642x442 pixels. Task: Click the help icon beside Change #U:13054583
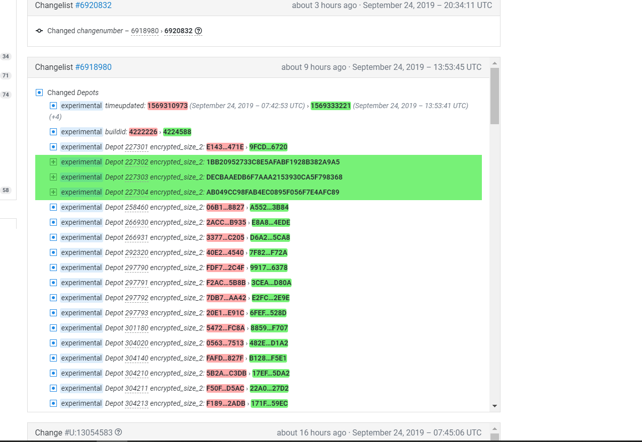coord(118,432)
